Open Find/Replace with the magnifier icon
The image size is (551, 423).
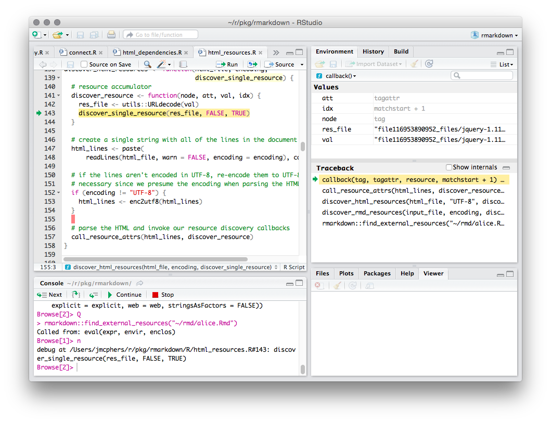pos(148,64)
